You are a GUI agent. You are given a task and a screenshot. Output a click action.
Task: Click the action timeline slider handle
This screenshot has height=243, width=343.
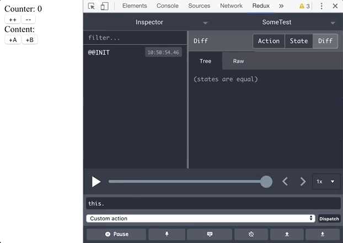pyautogui.click(x=266, y=182)
